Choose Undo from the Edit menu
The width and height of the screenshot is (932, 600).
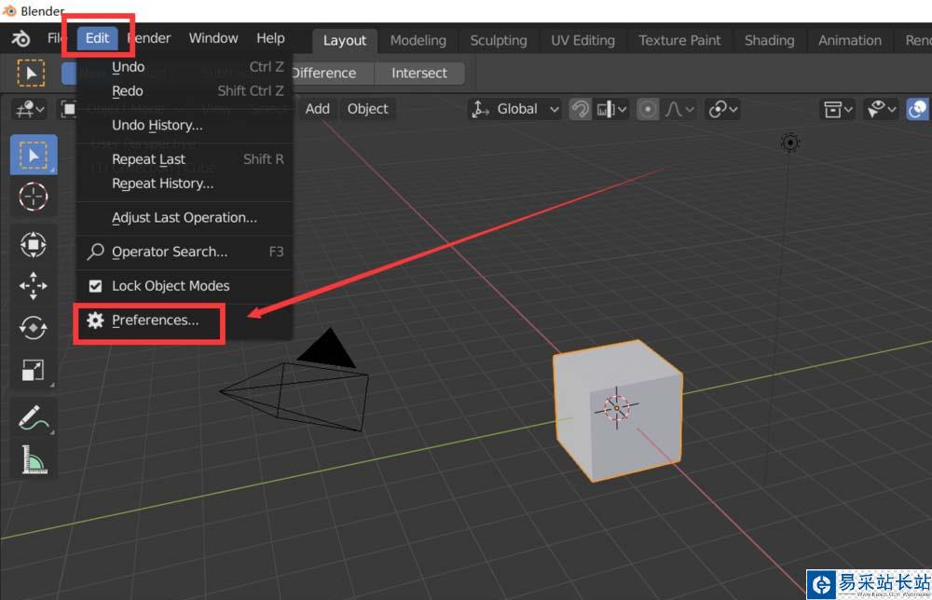tap(185, 67)
